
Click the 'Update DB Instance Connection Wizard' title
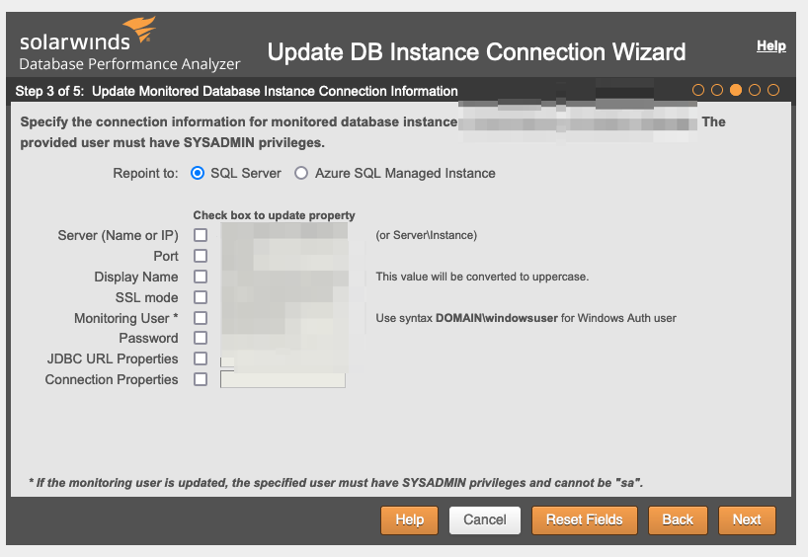(x=477, y=52)
